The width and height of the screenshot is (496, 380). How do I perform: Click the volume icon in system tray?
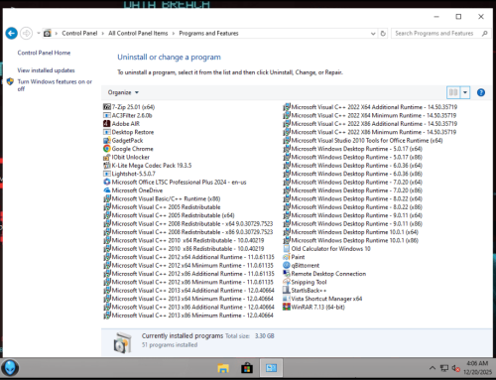pos(456,368)
